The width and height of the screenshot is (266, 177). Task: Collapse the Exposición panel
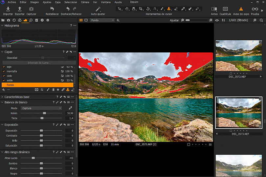click(x=2, y=125)
